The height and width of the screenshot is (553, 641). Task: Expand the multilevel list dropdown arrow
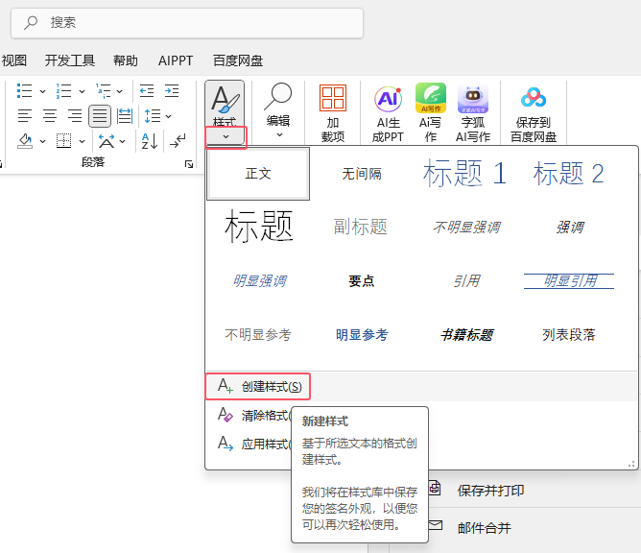point(119,91)
